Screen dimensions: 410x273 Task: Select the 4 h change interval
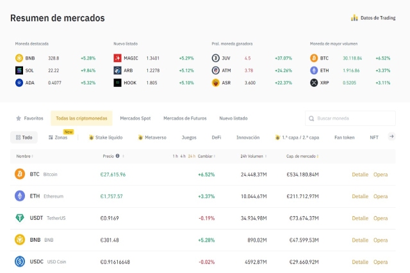[x=183, y=156]
